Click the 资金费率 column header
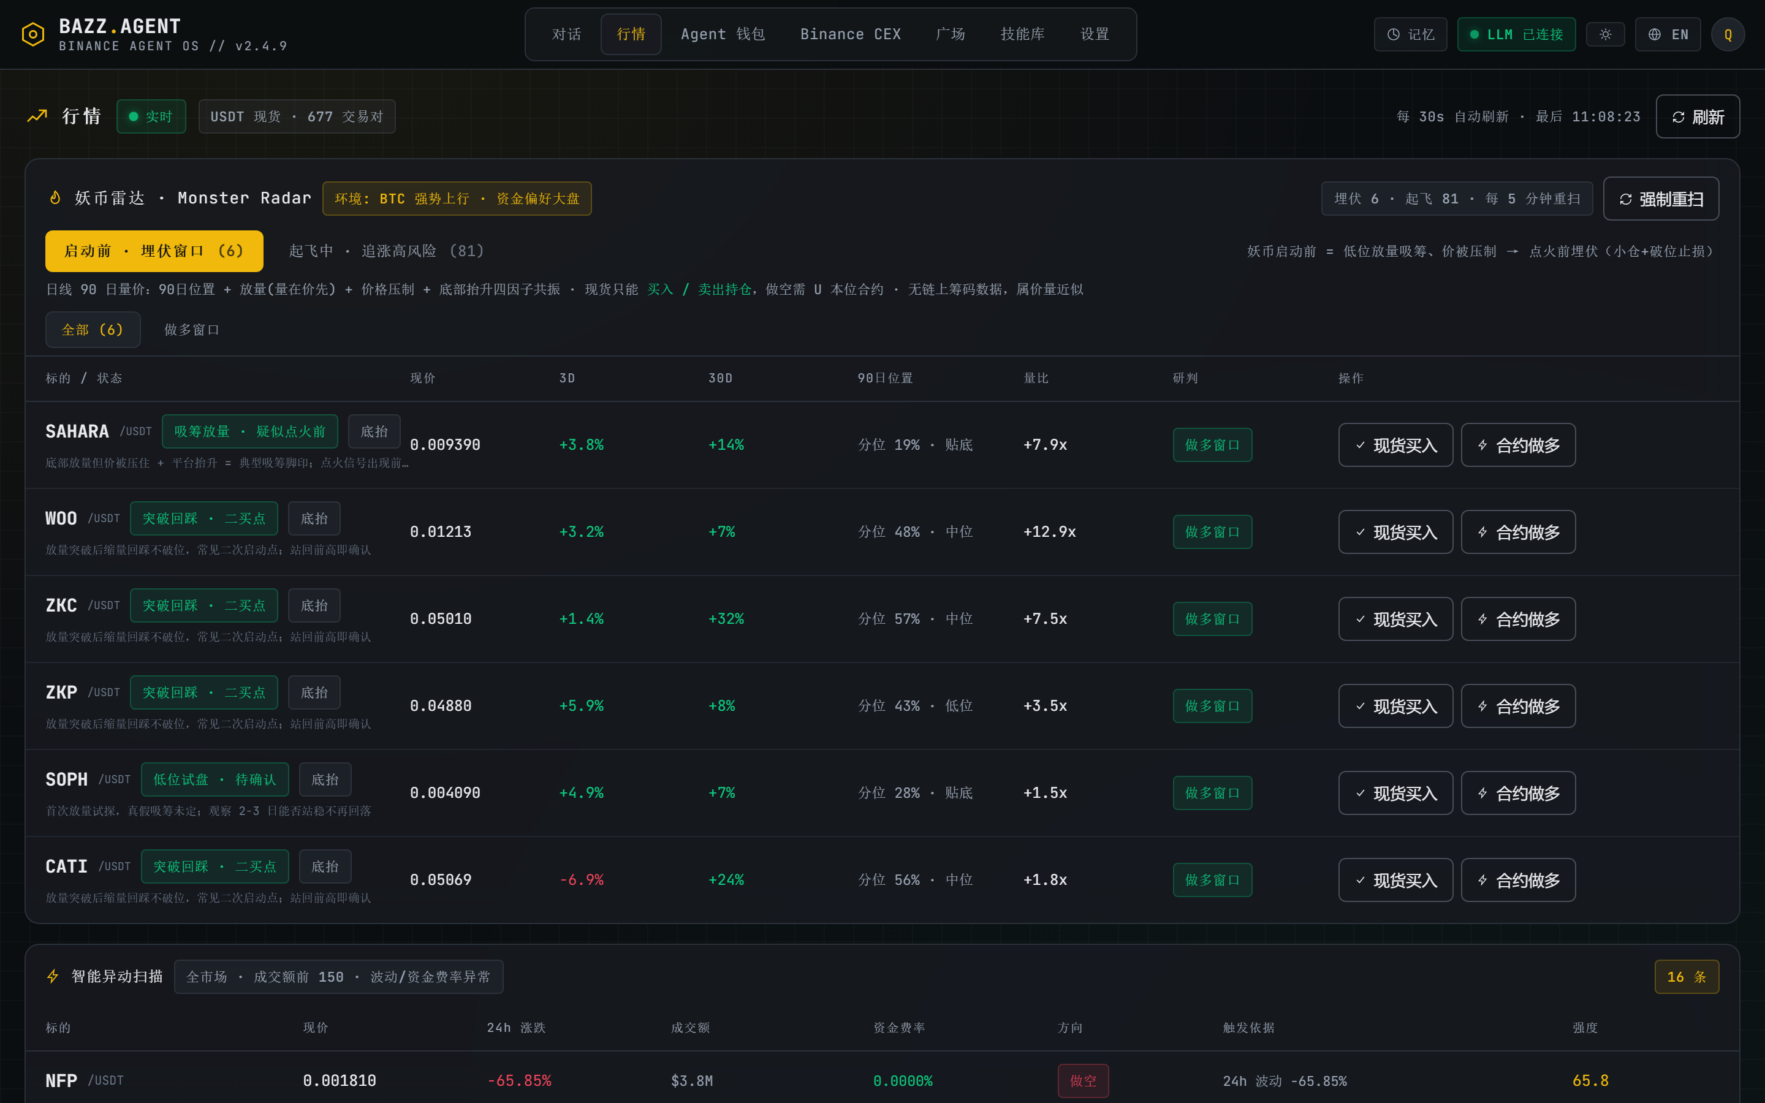The image size is (1765, 1103). click(899, 1027)
